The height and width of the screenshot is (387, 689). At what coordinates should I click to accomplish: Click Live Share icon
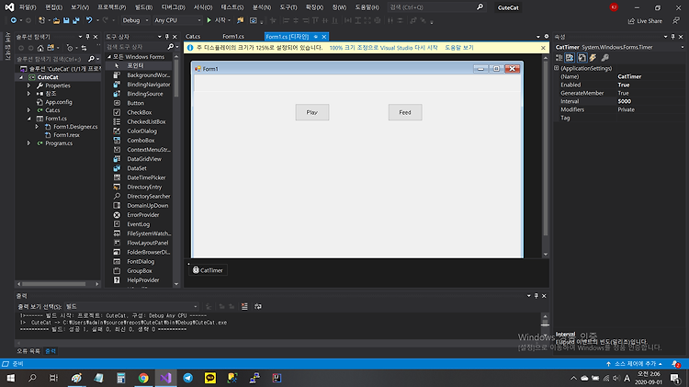tap(645, 20)
